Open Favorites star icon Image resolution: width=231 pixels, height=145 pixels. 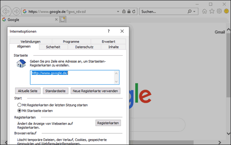[212, 11]
